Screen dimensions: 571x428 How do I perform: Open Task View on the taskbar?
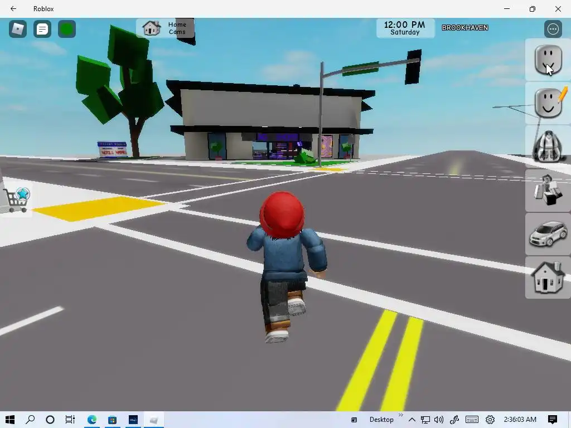tap(70, 420)
